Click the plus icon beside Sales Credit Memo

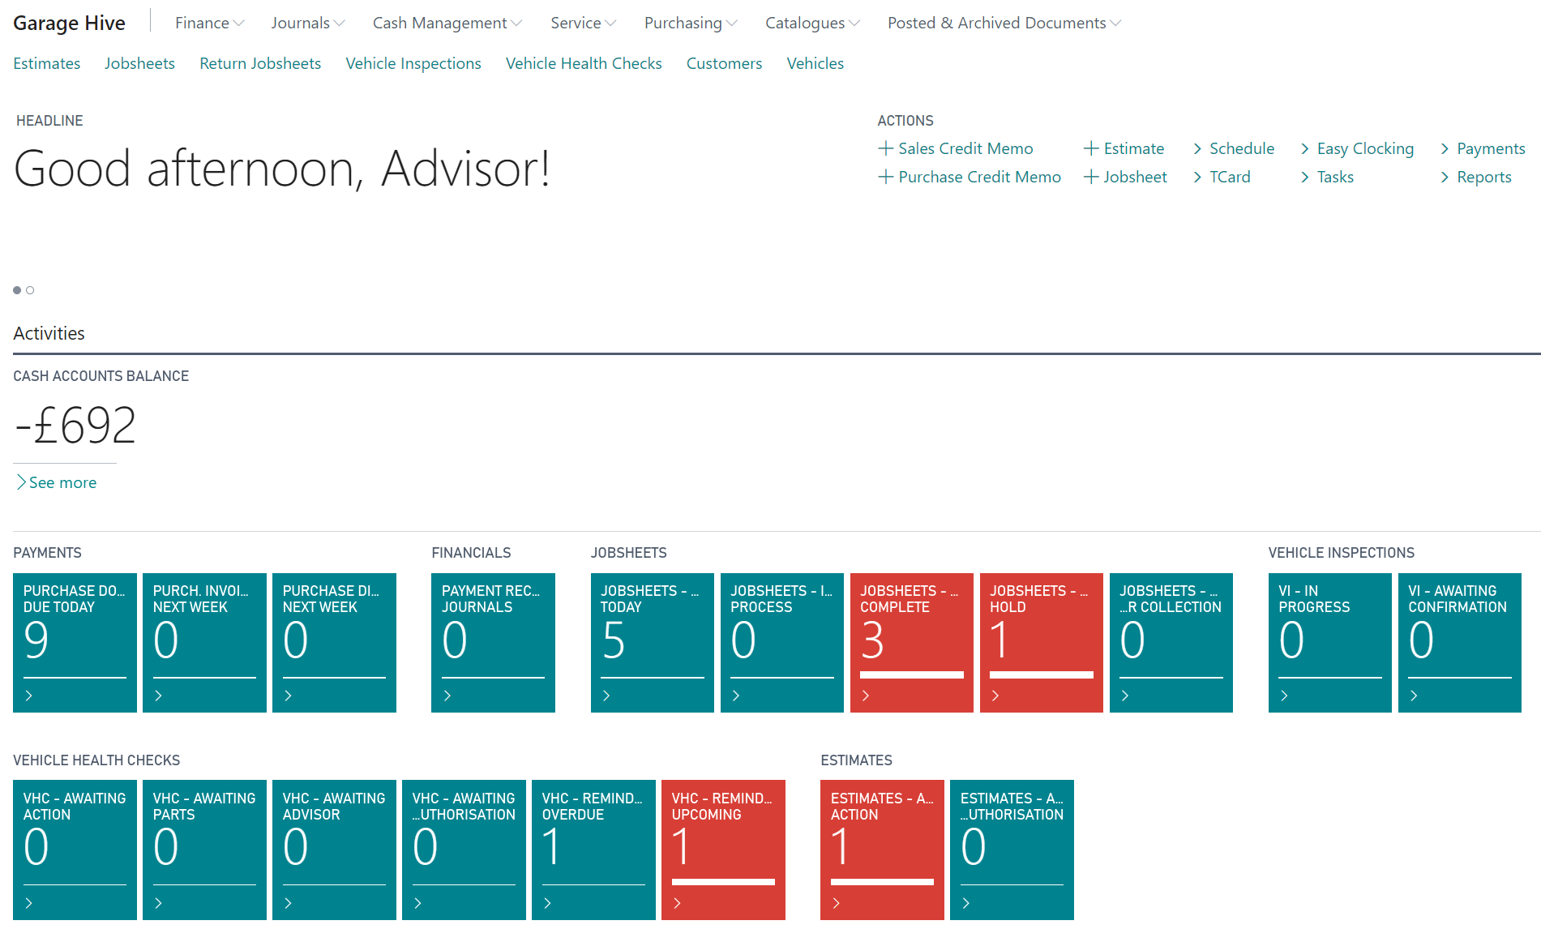pos(885,148)
